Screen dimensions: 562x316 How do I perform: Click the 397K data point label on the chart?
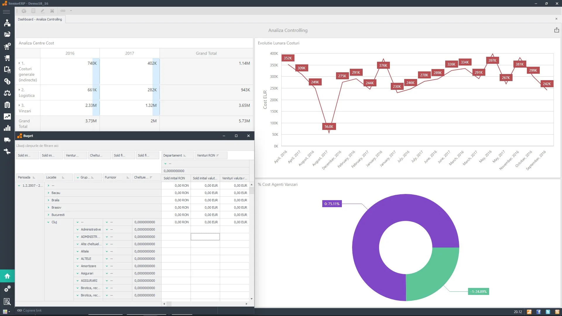(x=492, y=60)
